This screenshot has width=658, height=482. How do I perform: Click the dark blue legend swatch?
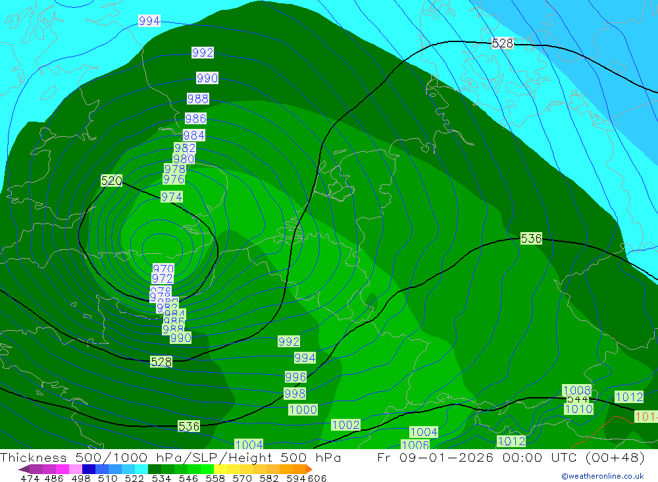[x=89, y=469]
